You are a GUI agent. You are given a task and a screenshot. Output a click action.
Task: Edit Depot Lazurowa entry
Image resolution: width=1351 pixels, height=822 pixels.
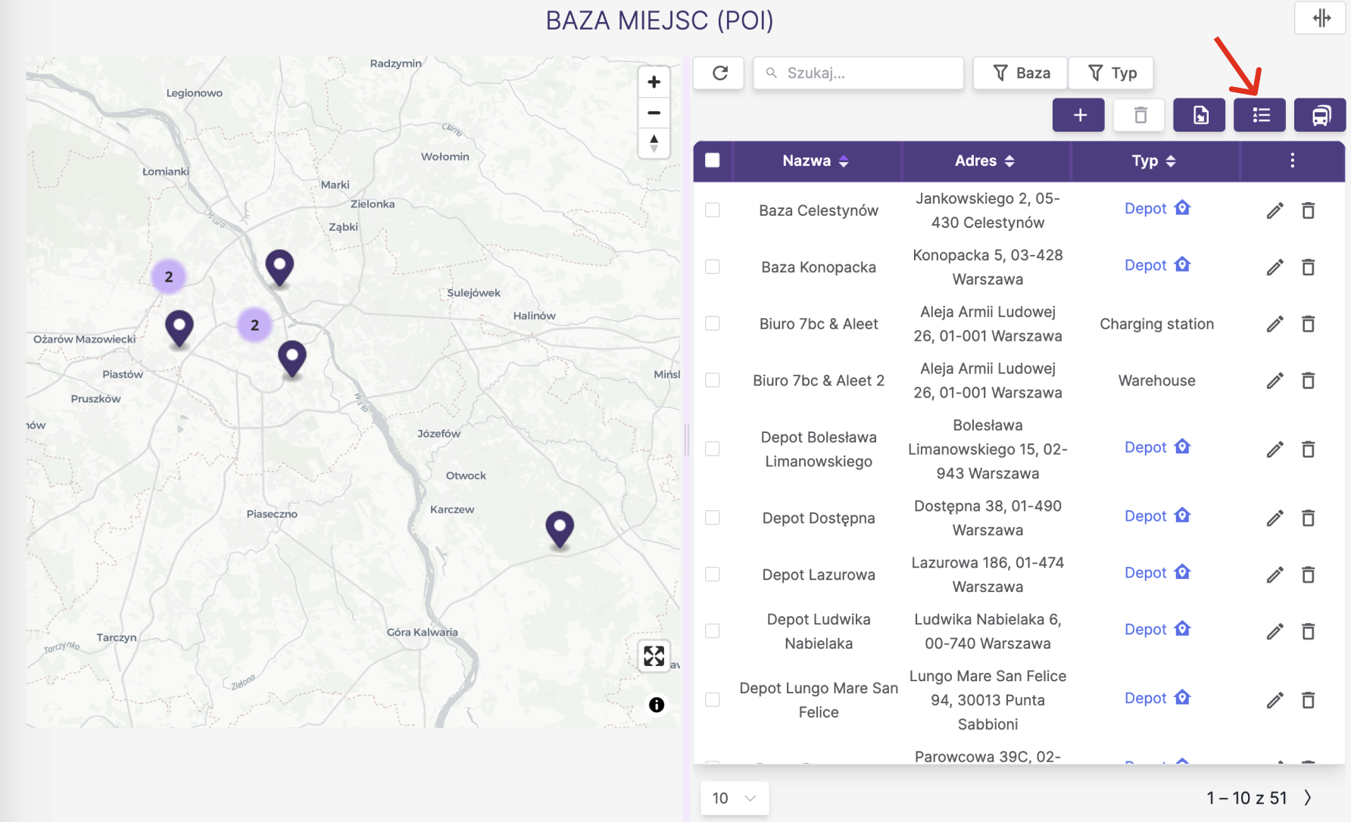pos(1275,574)
